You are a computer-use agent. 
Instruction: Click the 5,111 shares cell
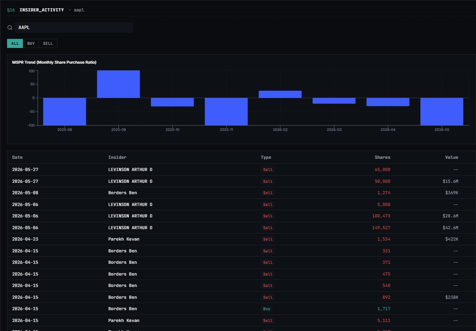point(384,320)
